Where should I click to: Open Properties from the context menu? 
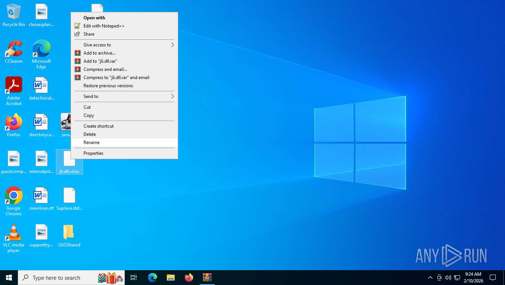point(124,153)
